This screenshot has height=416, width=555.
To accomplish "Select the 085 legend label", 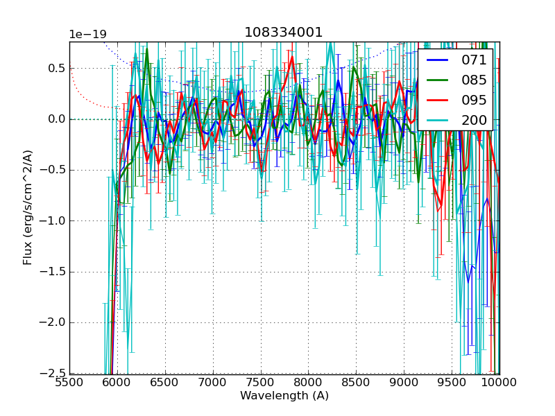I will tap(474, 80).
